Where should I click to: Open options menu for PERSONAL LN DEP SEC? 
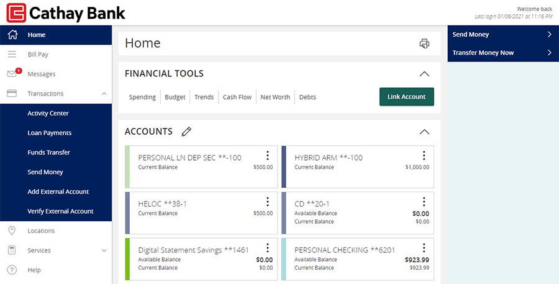[x=267, y=156]
